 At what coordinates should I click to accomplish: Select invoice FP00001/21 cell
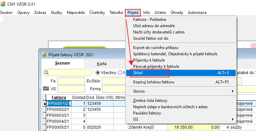[x=59, y=103]
